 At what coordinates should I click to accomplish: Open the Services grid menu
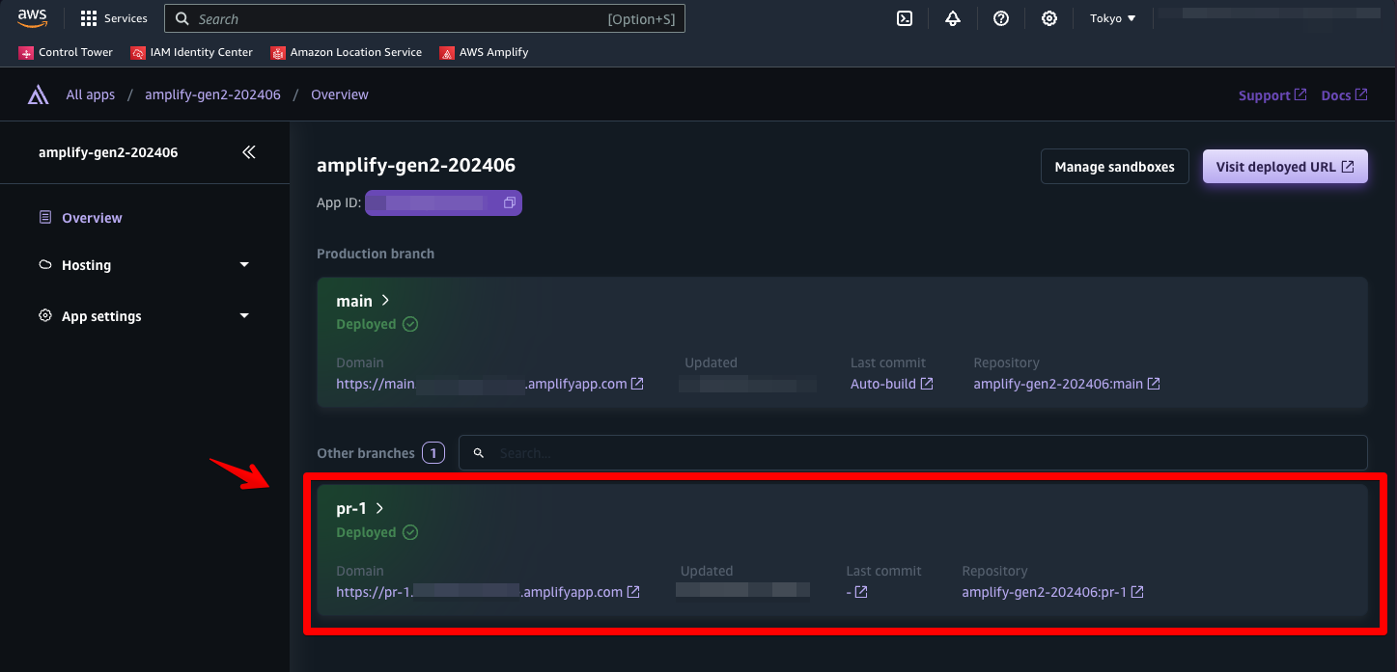[x=114, y=18]
